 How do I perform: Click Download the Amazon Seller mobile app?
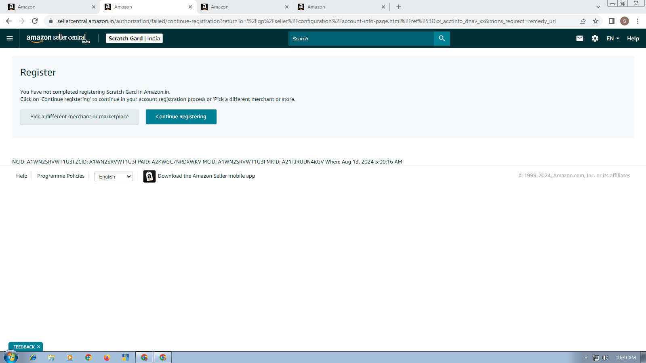[x=206, y=176]
